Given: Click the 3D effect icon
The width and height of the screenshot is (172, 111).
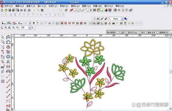Looking at the screenshot, I should [129, 23].
